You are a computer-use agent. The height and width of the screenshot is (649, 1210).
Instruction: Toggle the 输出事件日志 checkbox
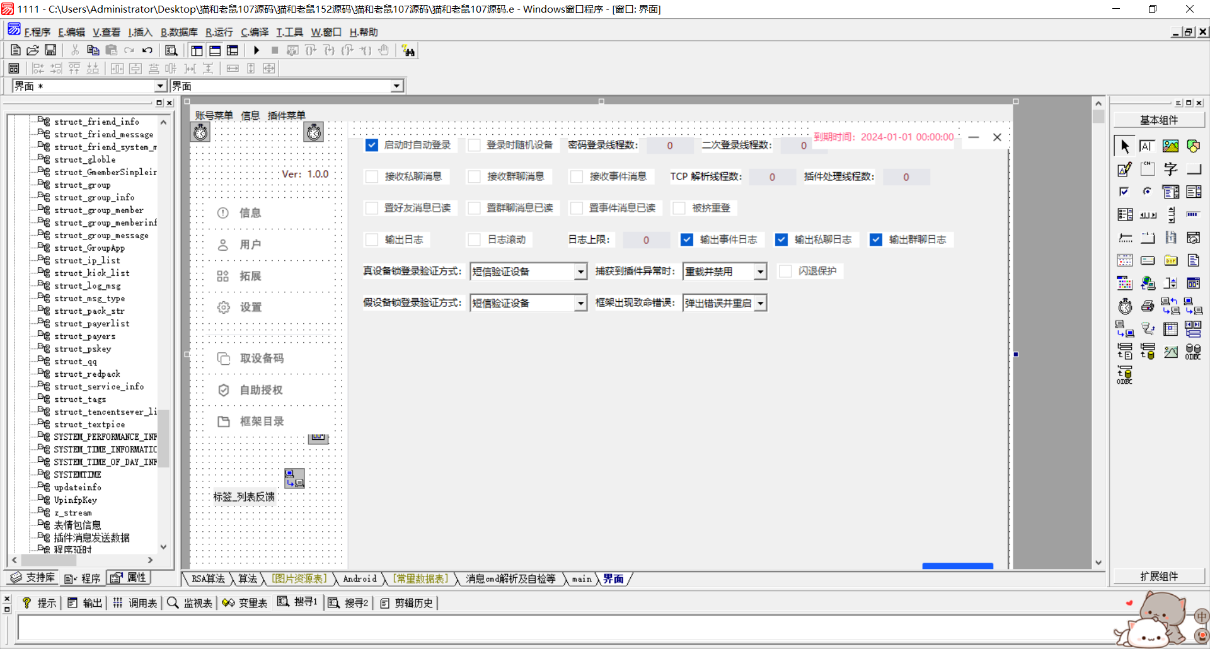(687, 239)
